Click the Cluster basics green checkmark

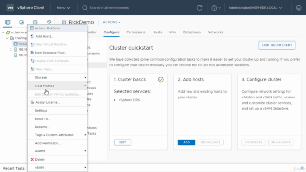161,80
